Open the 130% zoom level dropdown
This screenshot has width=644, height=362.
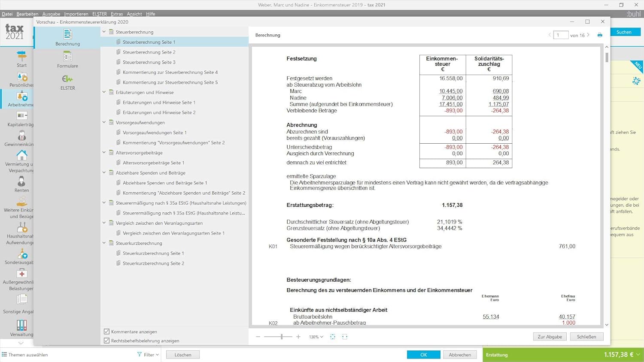(316, 337)
